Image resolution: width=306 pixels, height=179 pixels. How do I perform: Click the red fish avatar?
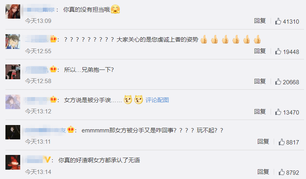pyautogui.click(x=13, y=162)
